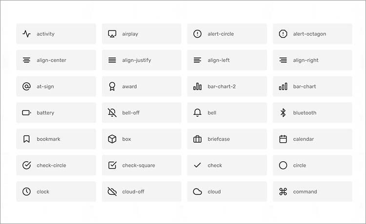This screenshot has width=366, height=224.
Task: Click the activity pulse icon
Action: (x=26, y=34)
